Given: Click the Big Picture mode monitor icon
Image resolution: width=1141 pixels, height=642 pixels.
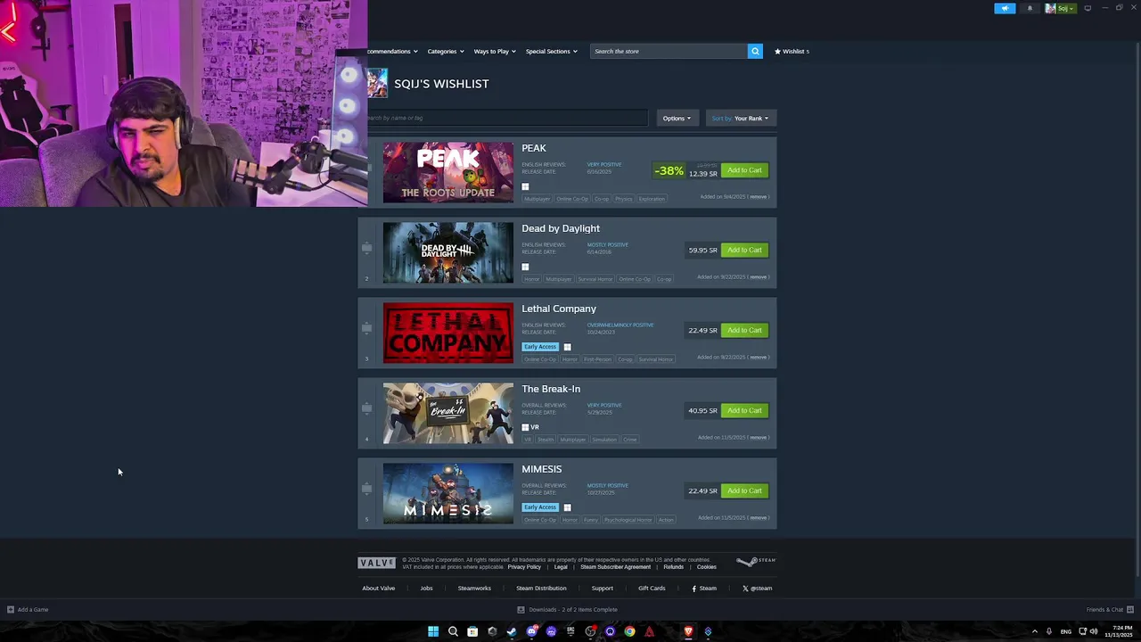Looking at the screenshot, I should 1088,8.
